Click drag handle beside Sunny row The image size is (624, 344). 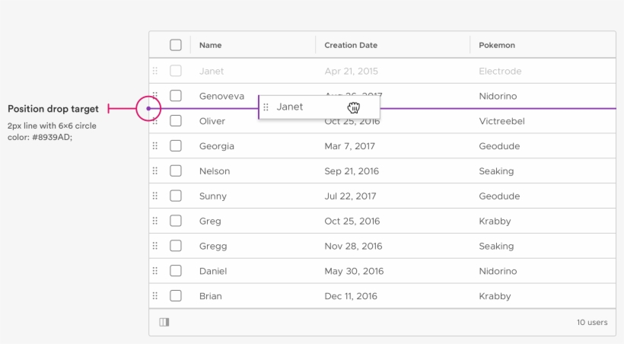(x=155, y=196)
